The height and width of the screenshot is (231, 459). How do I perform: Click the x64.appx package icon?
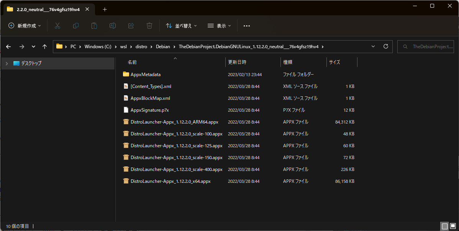pos(126,181)
